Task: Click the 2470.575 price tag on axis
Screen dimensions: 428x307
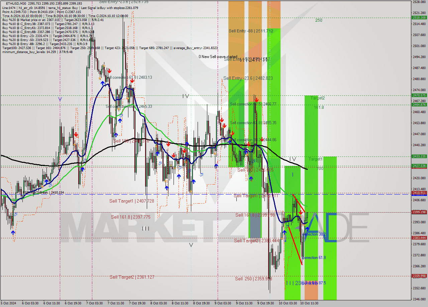Action: click(x=419, y=95)
